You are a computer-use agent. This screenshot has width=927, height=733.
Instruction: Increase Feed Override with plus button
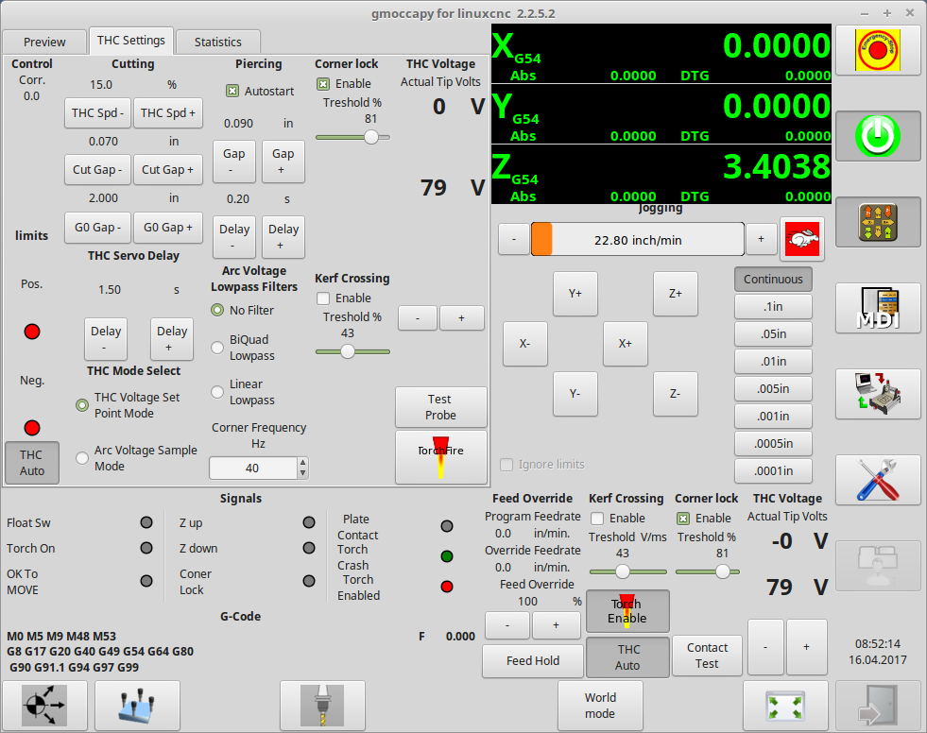pyautogui.click(x=556, y=624)
